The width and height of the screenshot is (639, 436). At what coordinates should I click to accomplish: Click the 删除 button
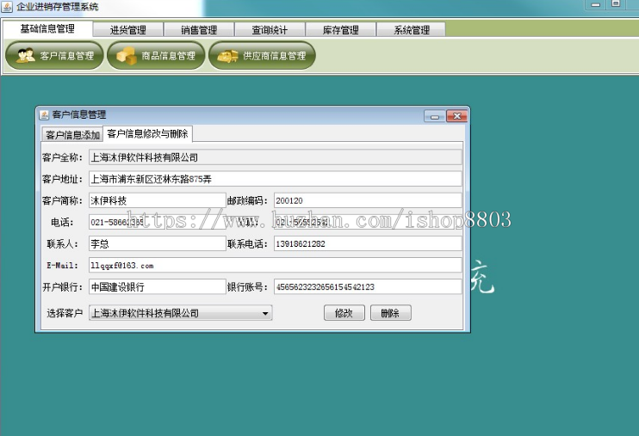(x=391, y=313)
